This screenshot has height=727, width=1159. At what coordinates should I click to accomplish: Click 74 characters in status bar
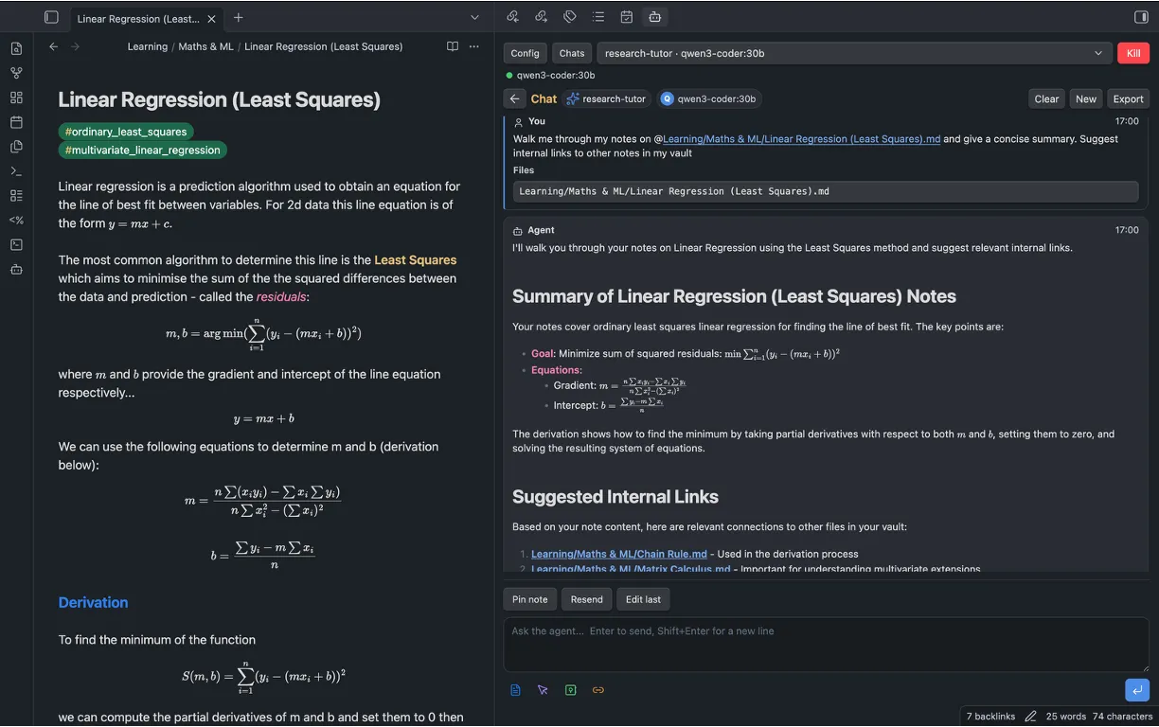1122,717
